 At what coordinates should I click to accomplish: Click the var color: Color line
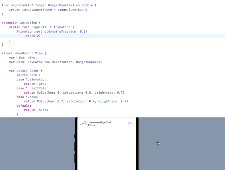[26, 71]
